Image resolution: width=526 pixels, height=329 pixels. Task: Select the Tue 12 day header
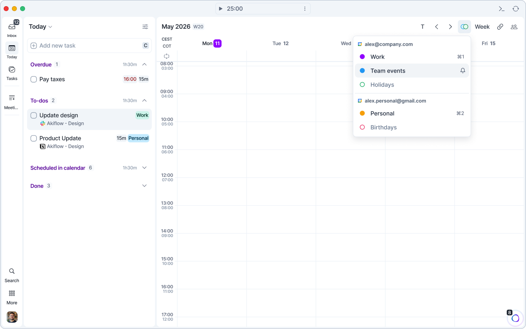point(281,44)
